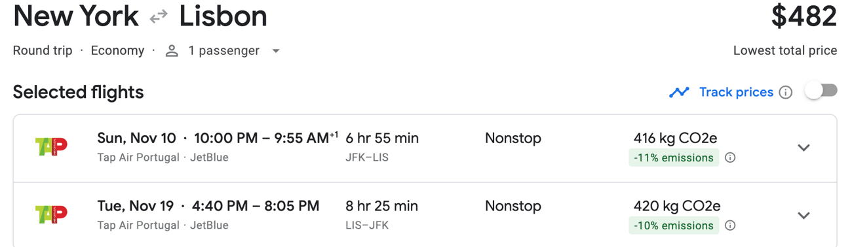Click the Track prices trend line icon
This screenshot has height=247, width=852.
[x=679, y=92]
